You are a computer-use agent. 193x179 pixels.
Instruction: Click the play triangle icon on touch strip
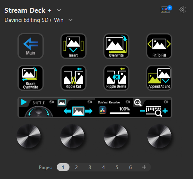24,102
